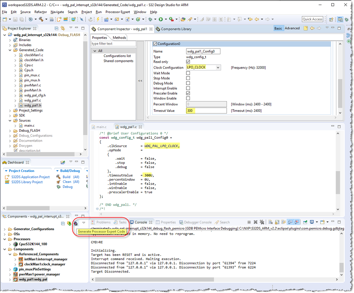This screenshot has height=293, width=354.
Task: Toggle the Configuration0 checkbox
Action: click(155, 44)
